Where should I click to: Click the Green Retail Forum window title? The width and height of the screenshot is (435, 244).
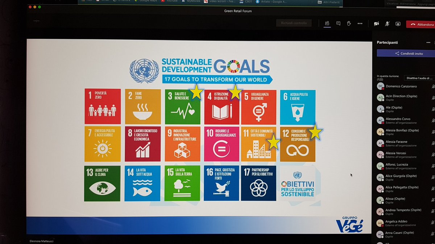(x=238, y=11)
